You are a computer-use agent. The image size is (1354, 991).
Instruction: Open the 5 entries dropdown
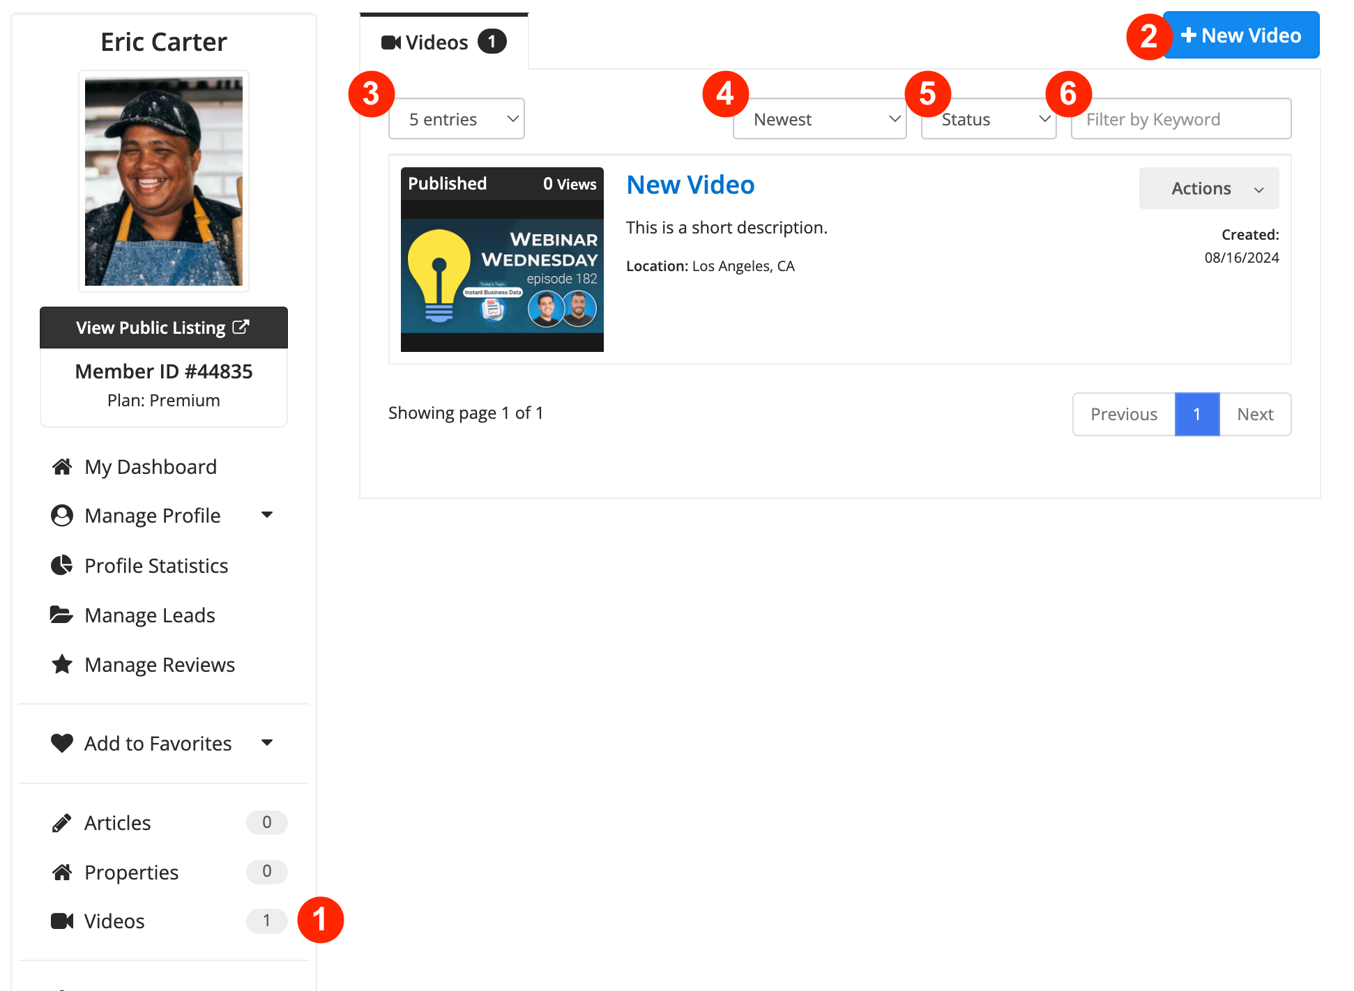point(457,119)
